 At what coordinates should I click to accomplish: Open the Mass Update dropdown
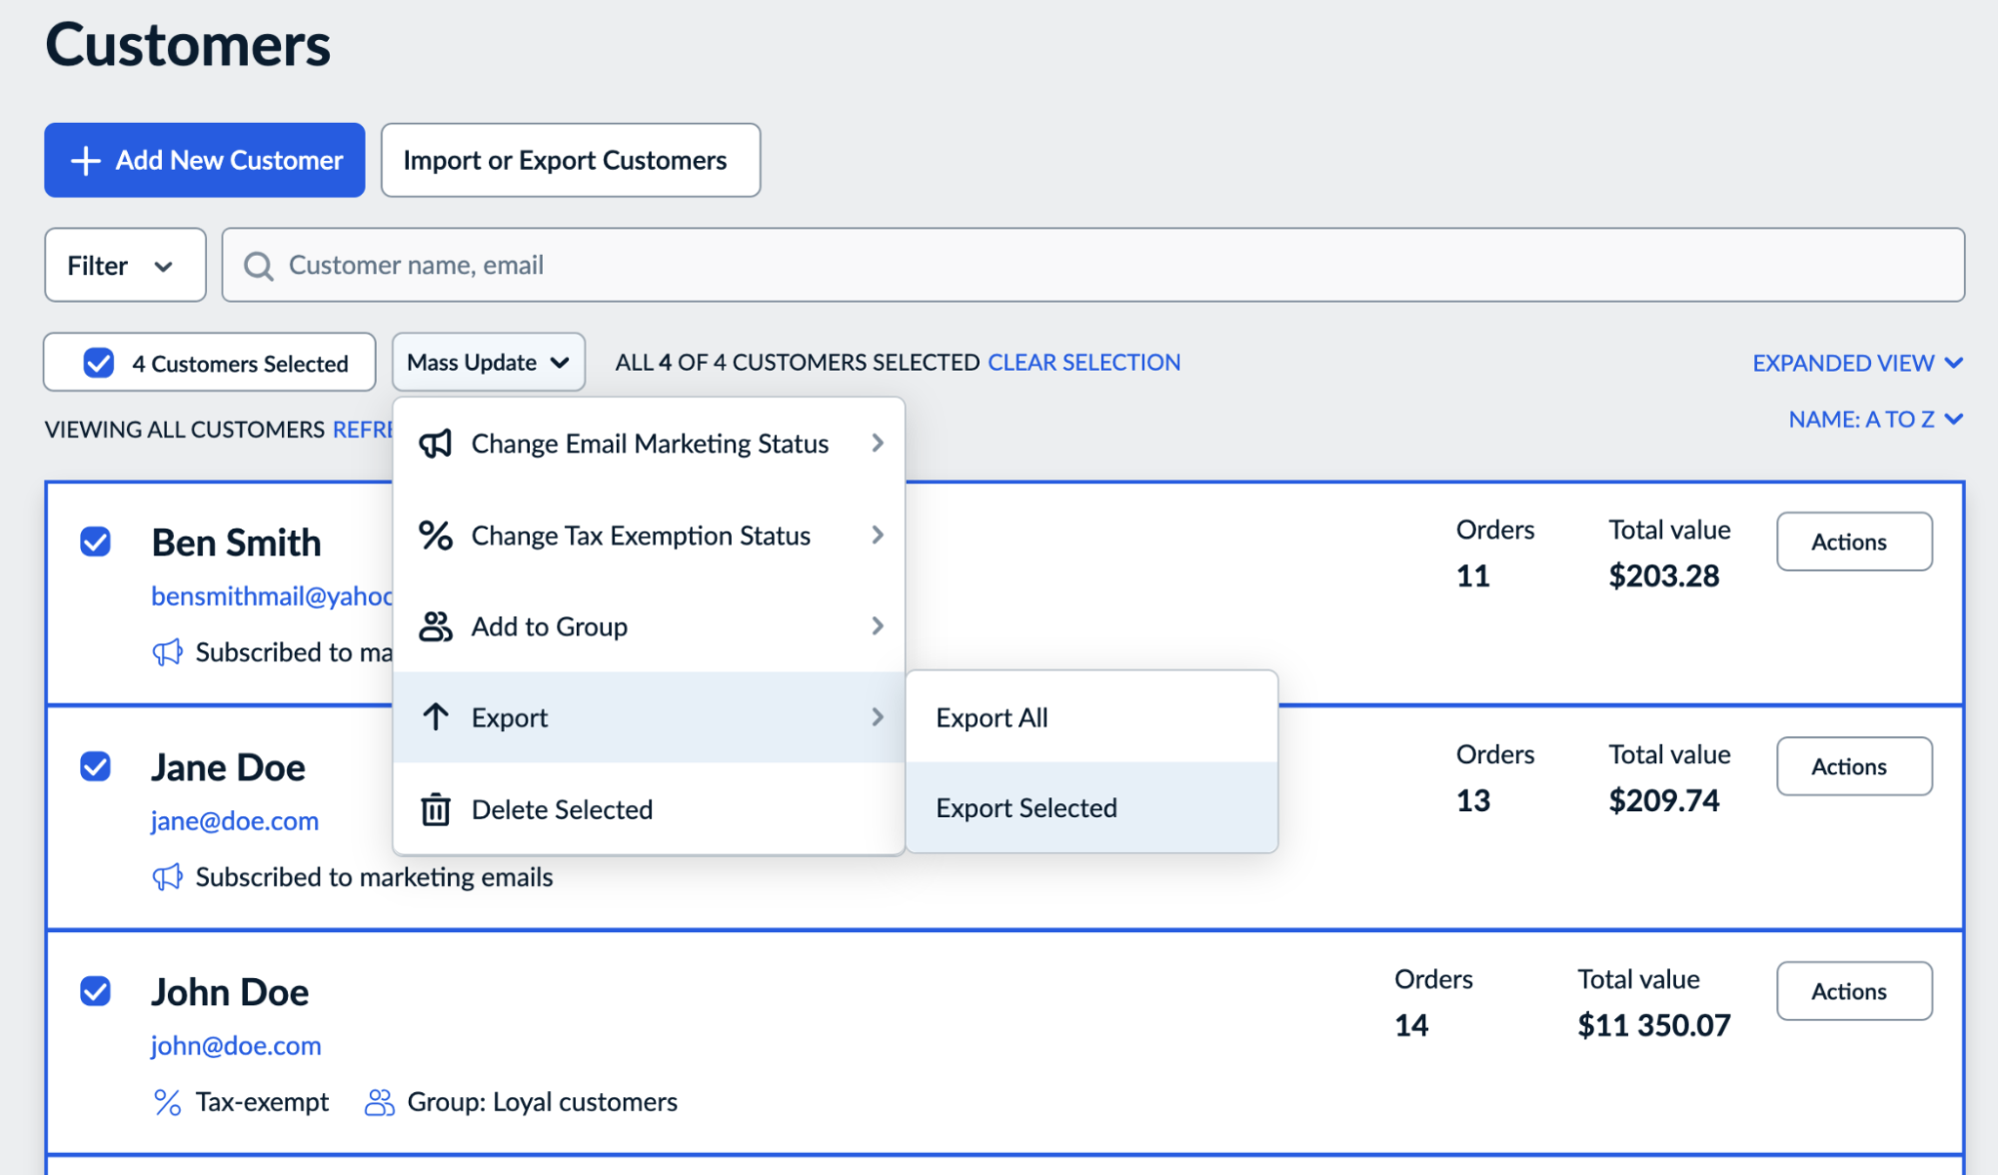point(488,362)
